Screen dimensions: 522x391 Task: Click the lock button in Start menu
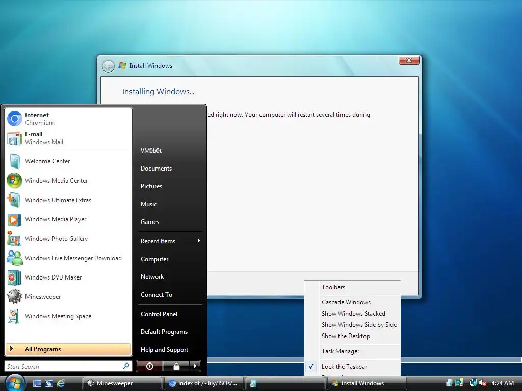point(176,366)
